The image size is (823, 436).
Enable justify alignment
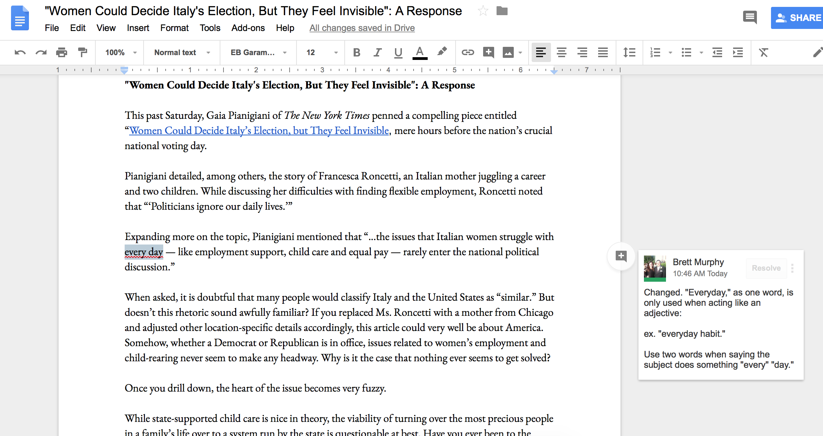pos(603,52)
